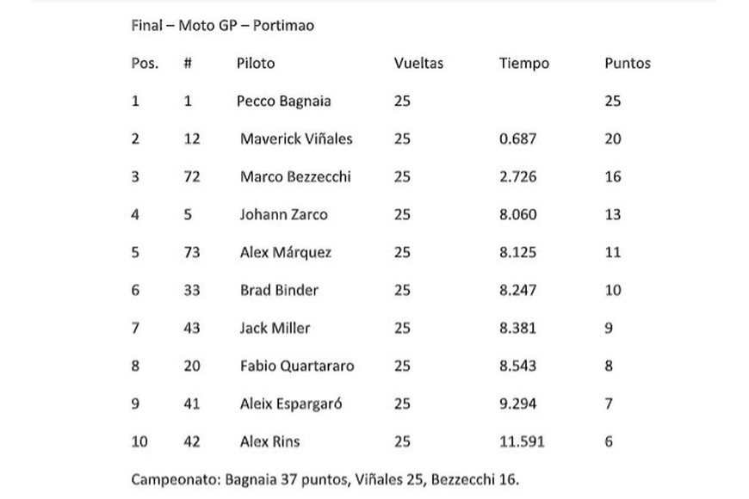Select Fabio Quartararo's name
This screenshot has width=749, height=499.
[x=297, y=366]
